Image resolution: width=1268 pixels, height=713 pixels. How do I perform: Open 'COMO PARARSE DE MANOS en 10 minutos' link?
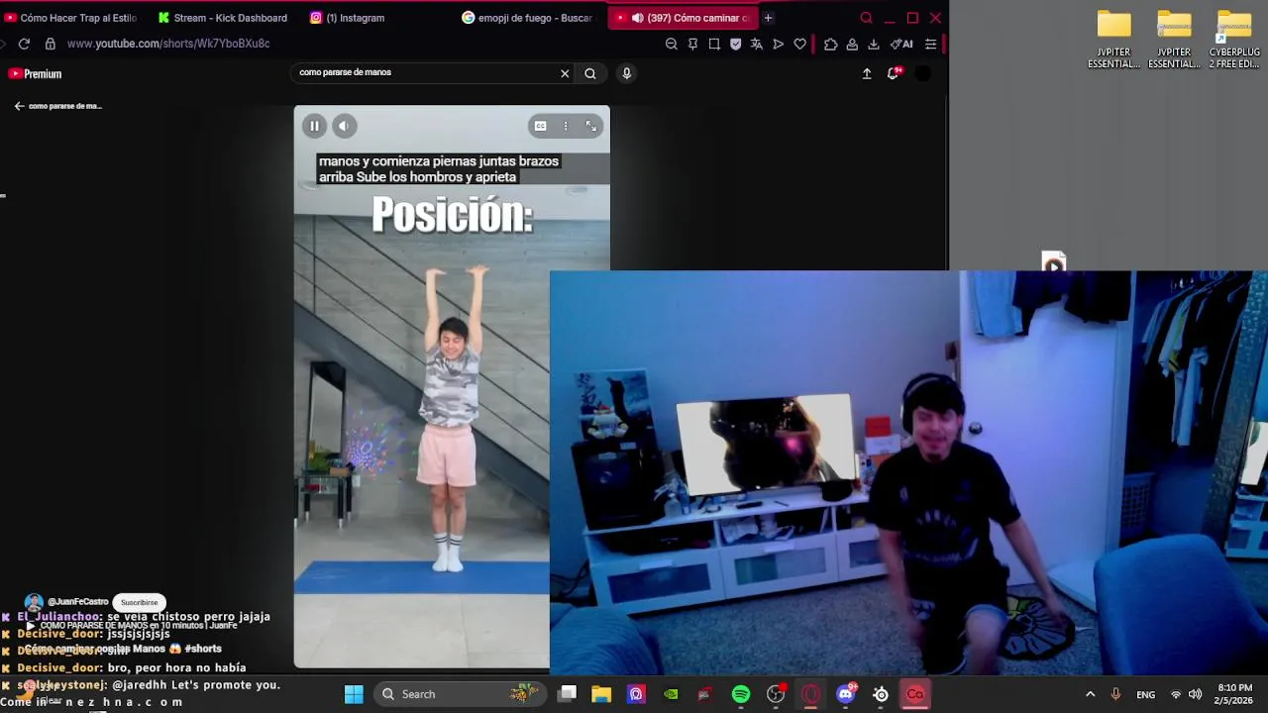(139, 626)
